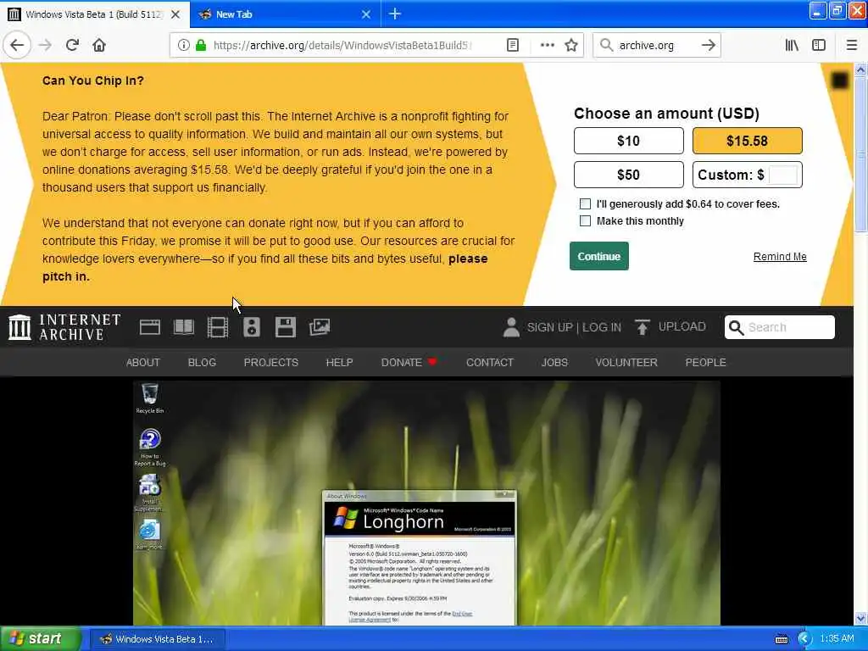Click the green Continue button
The image size is (868, 651).
(x=599, y=256)
